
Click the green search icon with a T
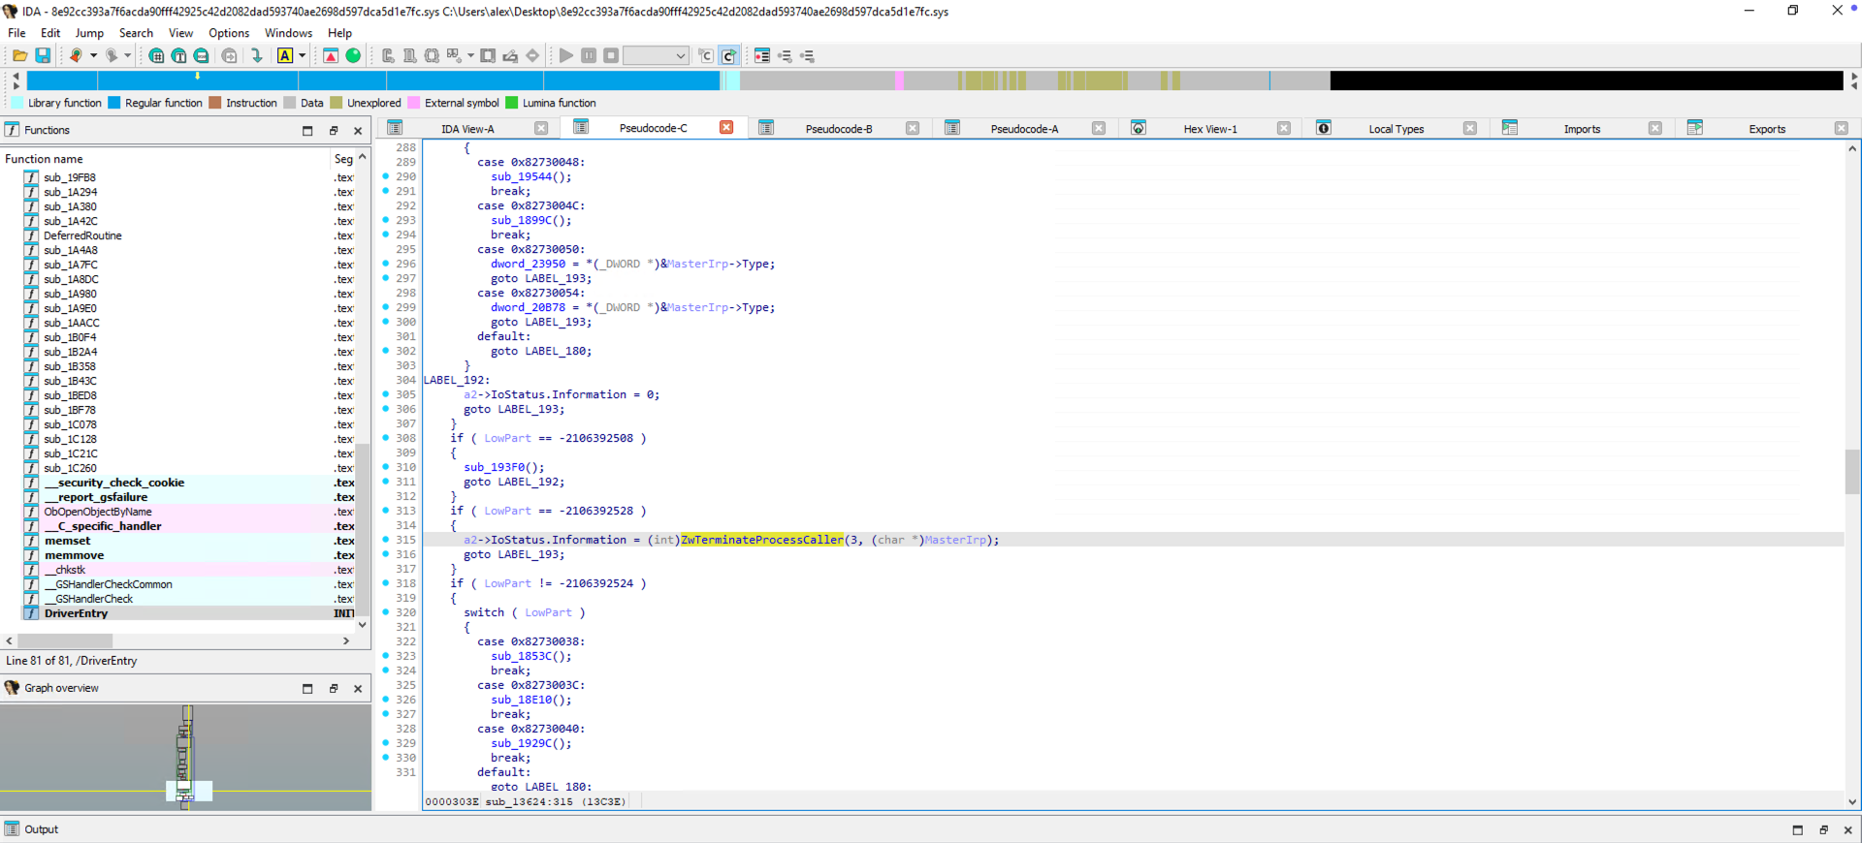coord(178,56)
